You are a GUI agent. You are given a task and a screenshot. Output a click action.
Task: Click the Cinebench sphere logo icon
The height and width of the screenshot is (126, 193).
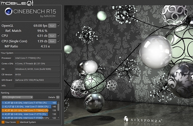(x=9, y=12)
